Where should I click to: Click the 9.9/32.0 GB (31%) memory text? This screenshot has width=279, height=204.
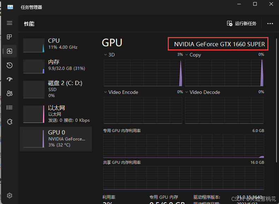(x=67, y=68)
